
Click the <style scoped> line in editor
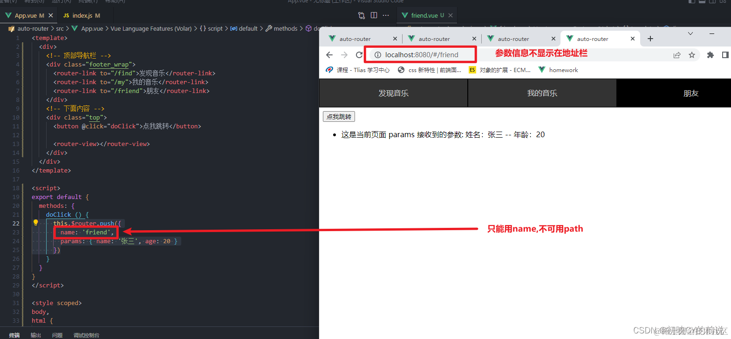pyautogui.click(x=56, y=303)
